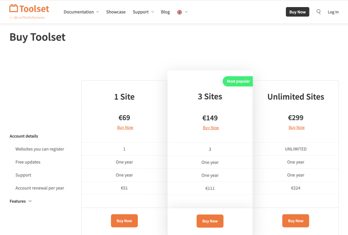Click Buy Now link under €149
Image resolution: width=348 pixels, height=235 pixels.
pos(211,128)
